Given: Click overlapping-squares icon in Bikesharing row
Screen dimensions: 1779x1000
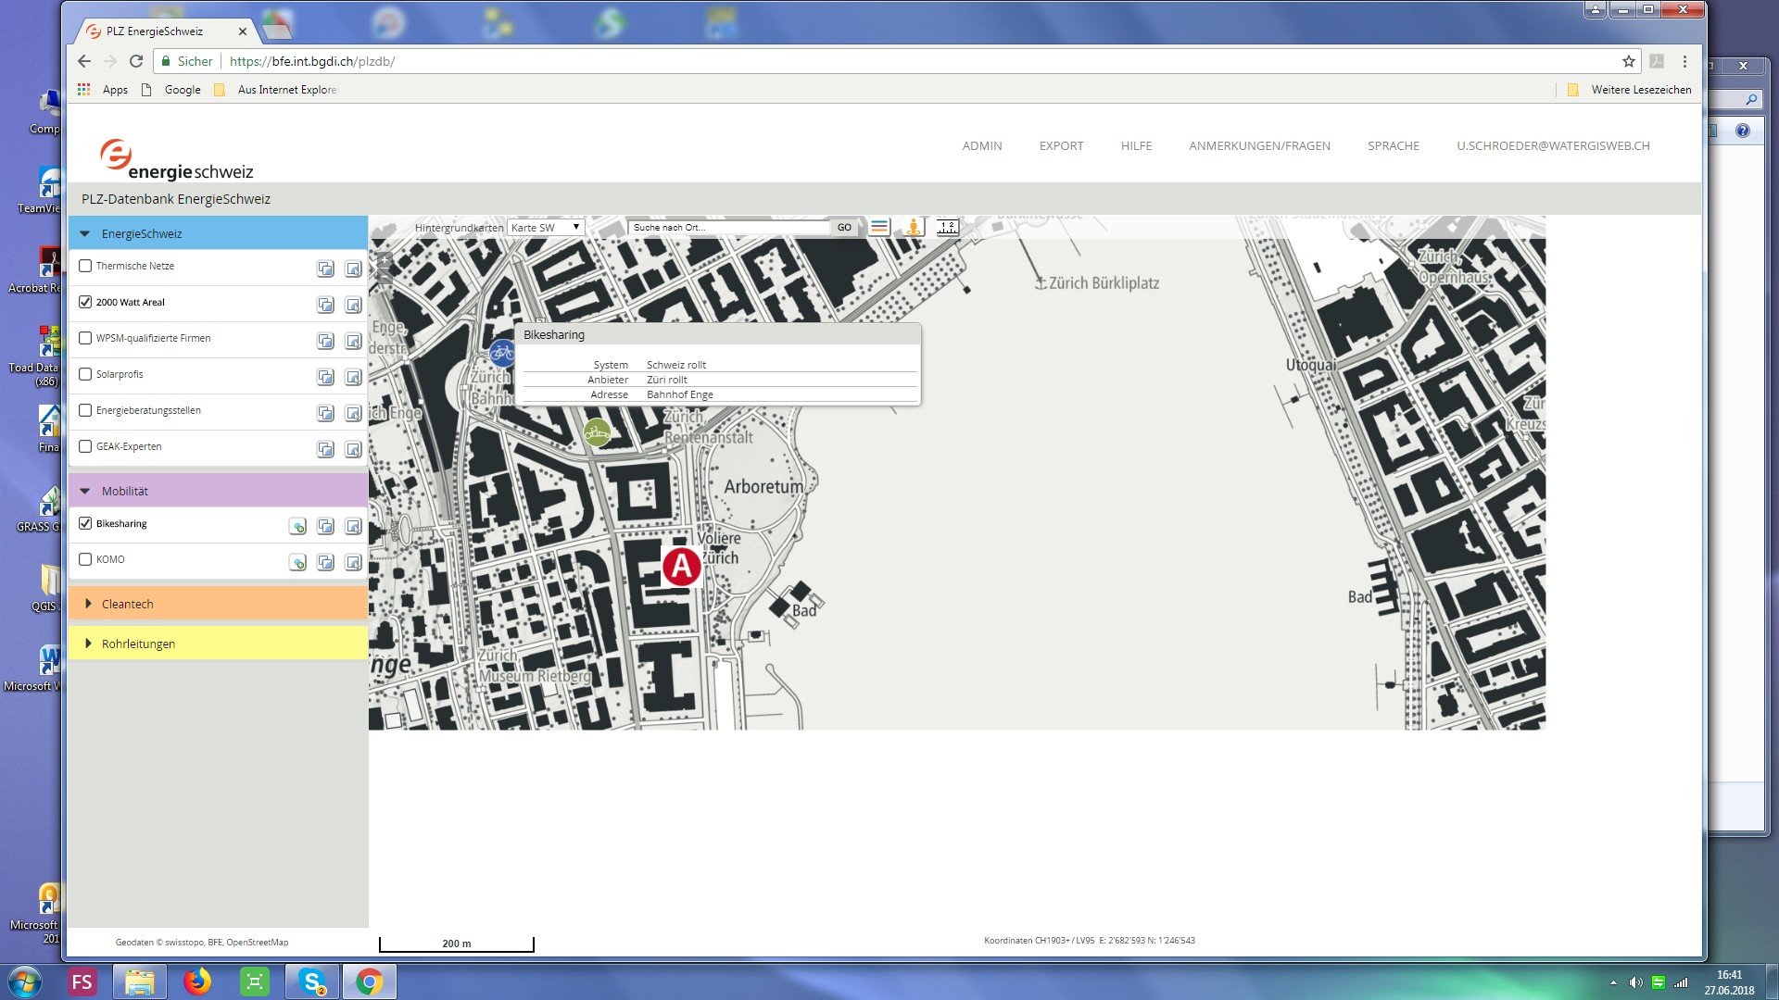Looking at the screenshot, I should 325,526.
